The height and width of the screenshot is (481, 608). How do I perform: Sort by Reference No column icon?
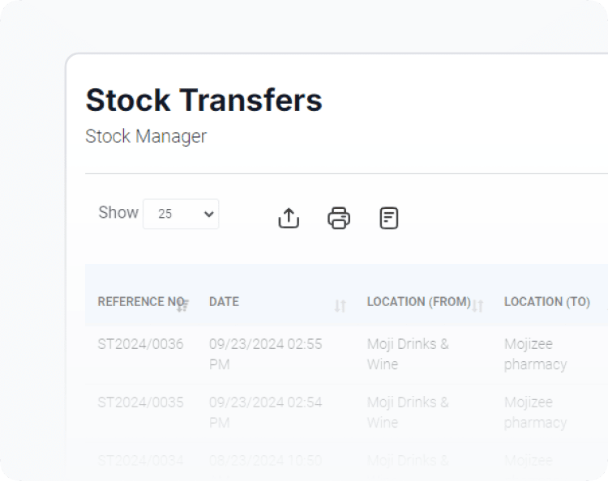click(182, 305)
